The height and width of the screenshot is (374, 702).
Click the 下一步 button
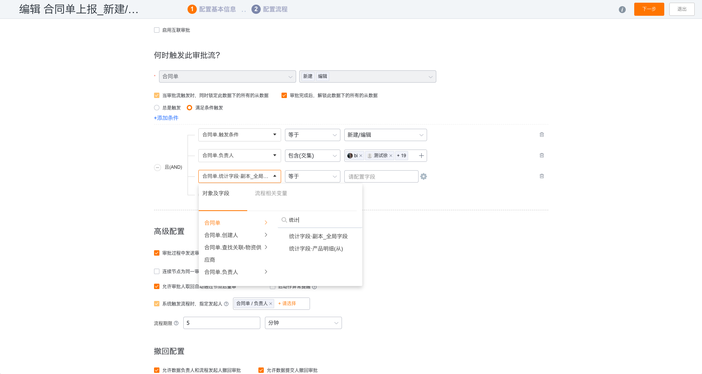click(649, 9)
